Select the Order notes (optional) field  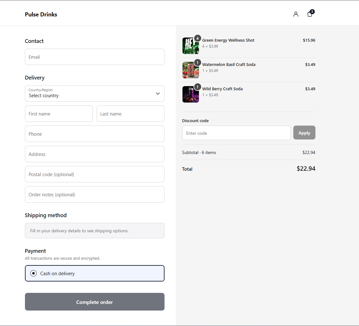94,194
